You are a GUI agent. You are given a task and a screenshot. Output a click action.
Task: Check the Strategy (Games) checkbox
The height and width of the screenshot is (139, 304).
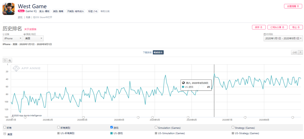coord(233,127)
